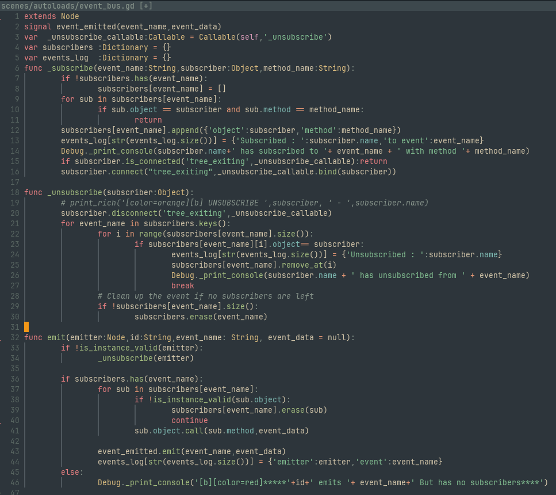Click 'is_instance_valid(emitter)' on line 33
Viewport: 556px width, 495px height.
point(139,348)
